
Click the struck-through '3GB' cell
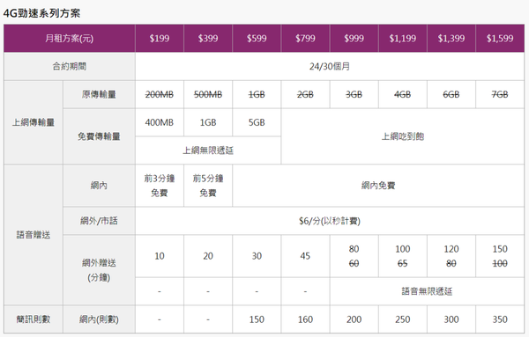point(354,95)
